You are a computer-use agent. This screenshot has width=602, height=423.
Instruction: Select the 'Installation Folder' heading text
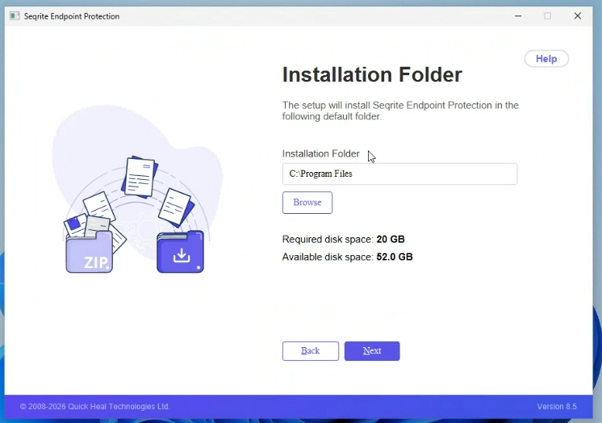click(372, 74)
